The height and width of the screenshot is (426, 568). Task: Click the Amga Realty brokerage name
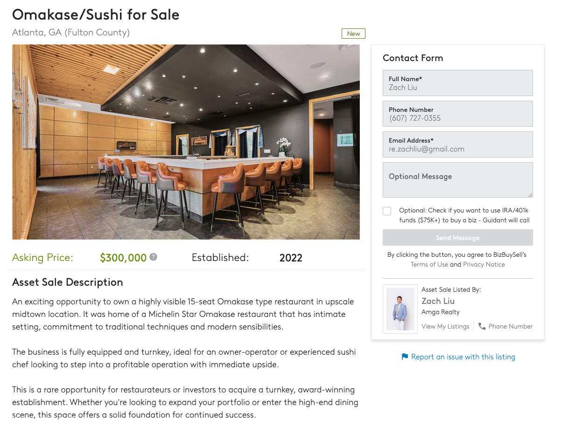point(440,312)
